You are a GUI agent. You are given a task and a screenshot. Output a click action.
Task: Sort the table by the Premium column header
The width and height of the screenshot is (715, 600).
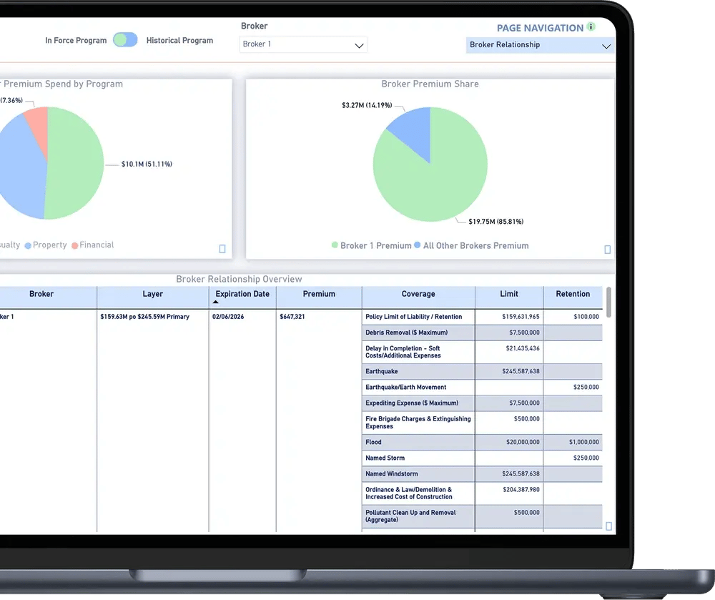coord(319,294)
